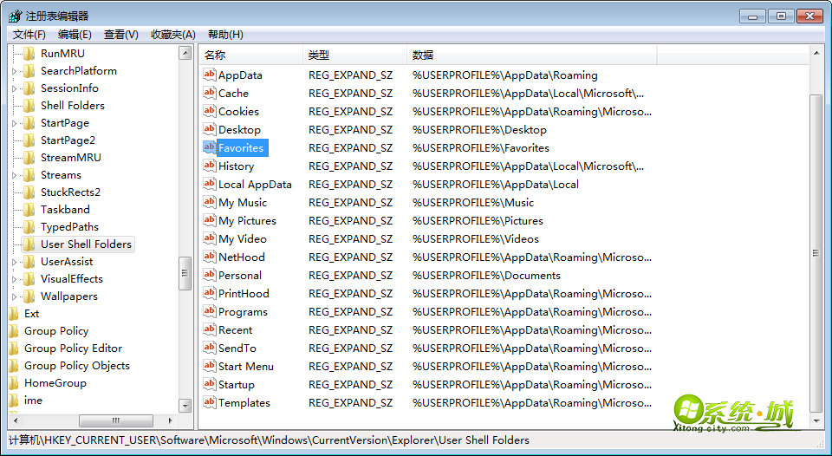This screenshot has width=832, height=456.
Task: Expand the UserAssist tree node
Action: pyautogui.click(x=15, y=262)
